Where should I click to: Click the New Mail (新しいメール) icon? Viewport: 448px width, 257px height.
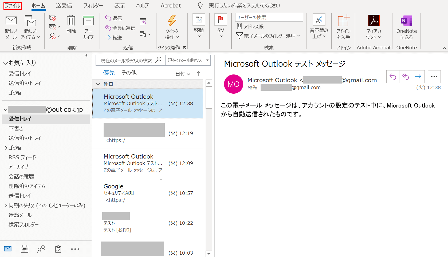tap(11, 21)
